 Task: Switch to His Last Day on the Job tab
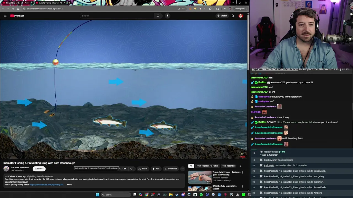[x=17, y=3]
